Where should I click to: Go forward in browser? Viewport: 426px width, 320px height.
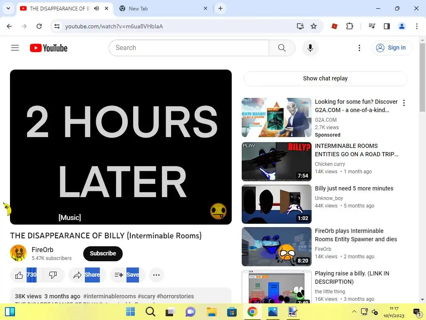point(24,26)
